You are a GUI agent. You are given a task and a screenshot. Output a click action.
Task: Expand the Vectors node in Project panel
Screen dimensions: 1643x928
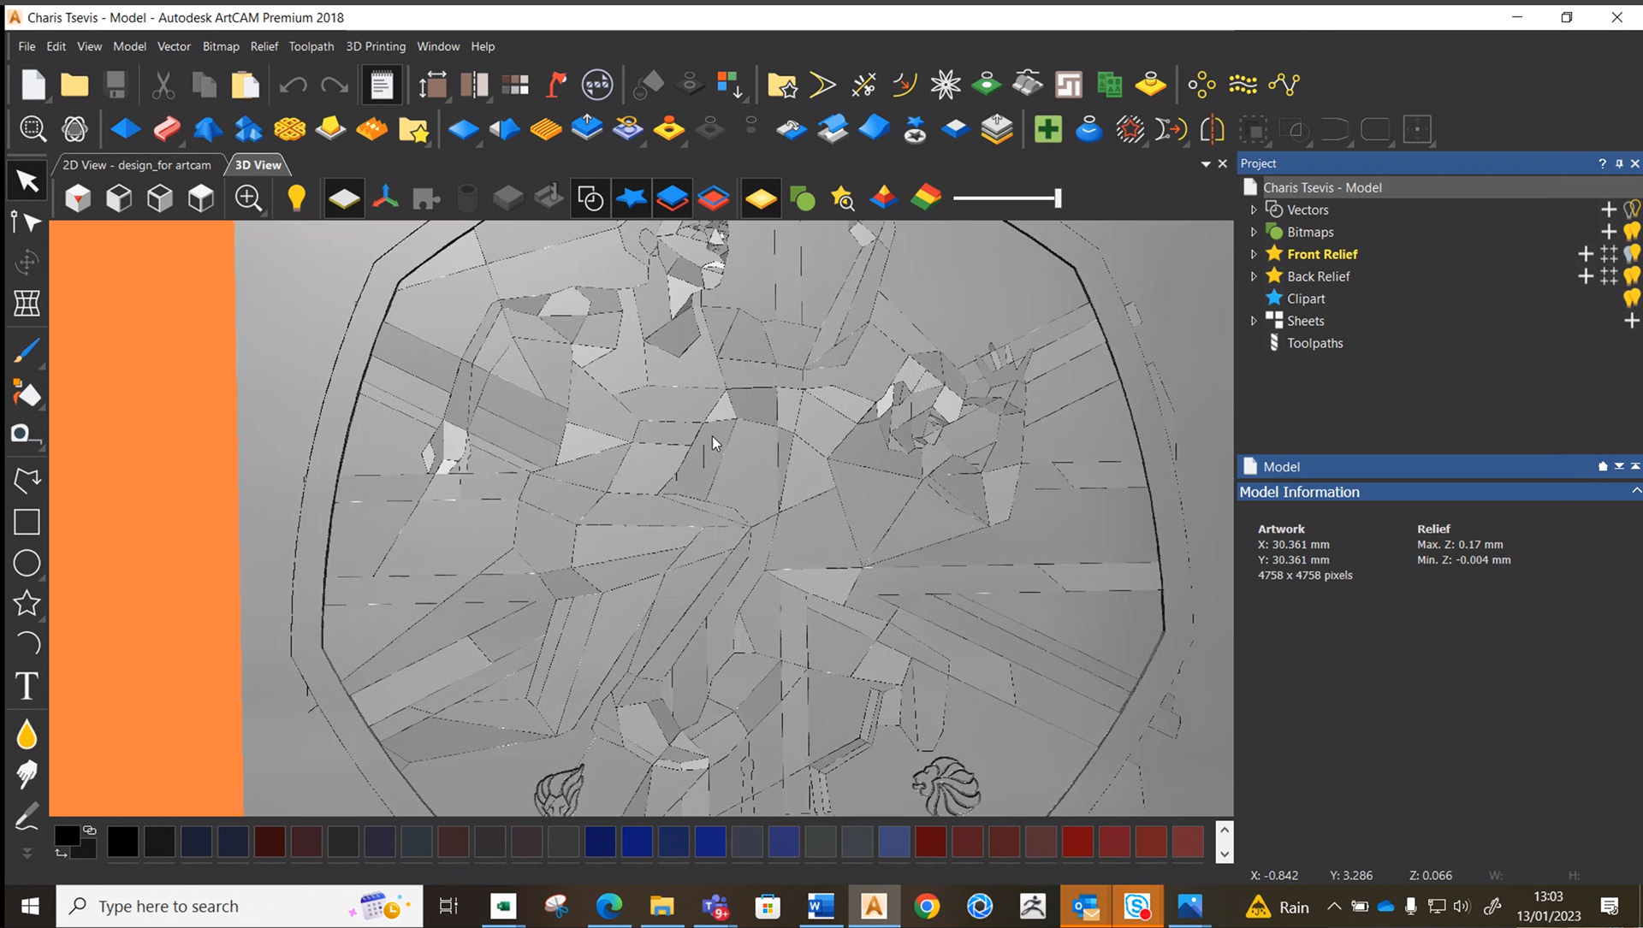click(x=1254, y=210)
